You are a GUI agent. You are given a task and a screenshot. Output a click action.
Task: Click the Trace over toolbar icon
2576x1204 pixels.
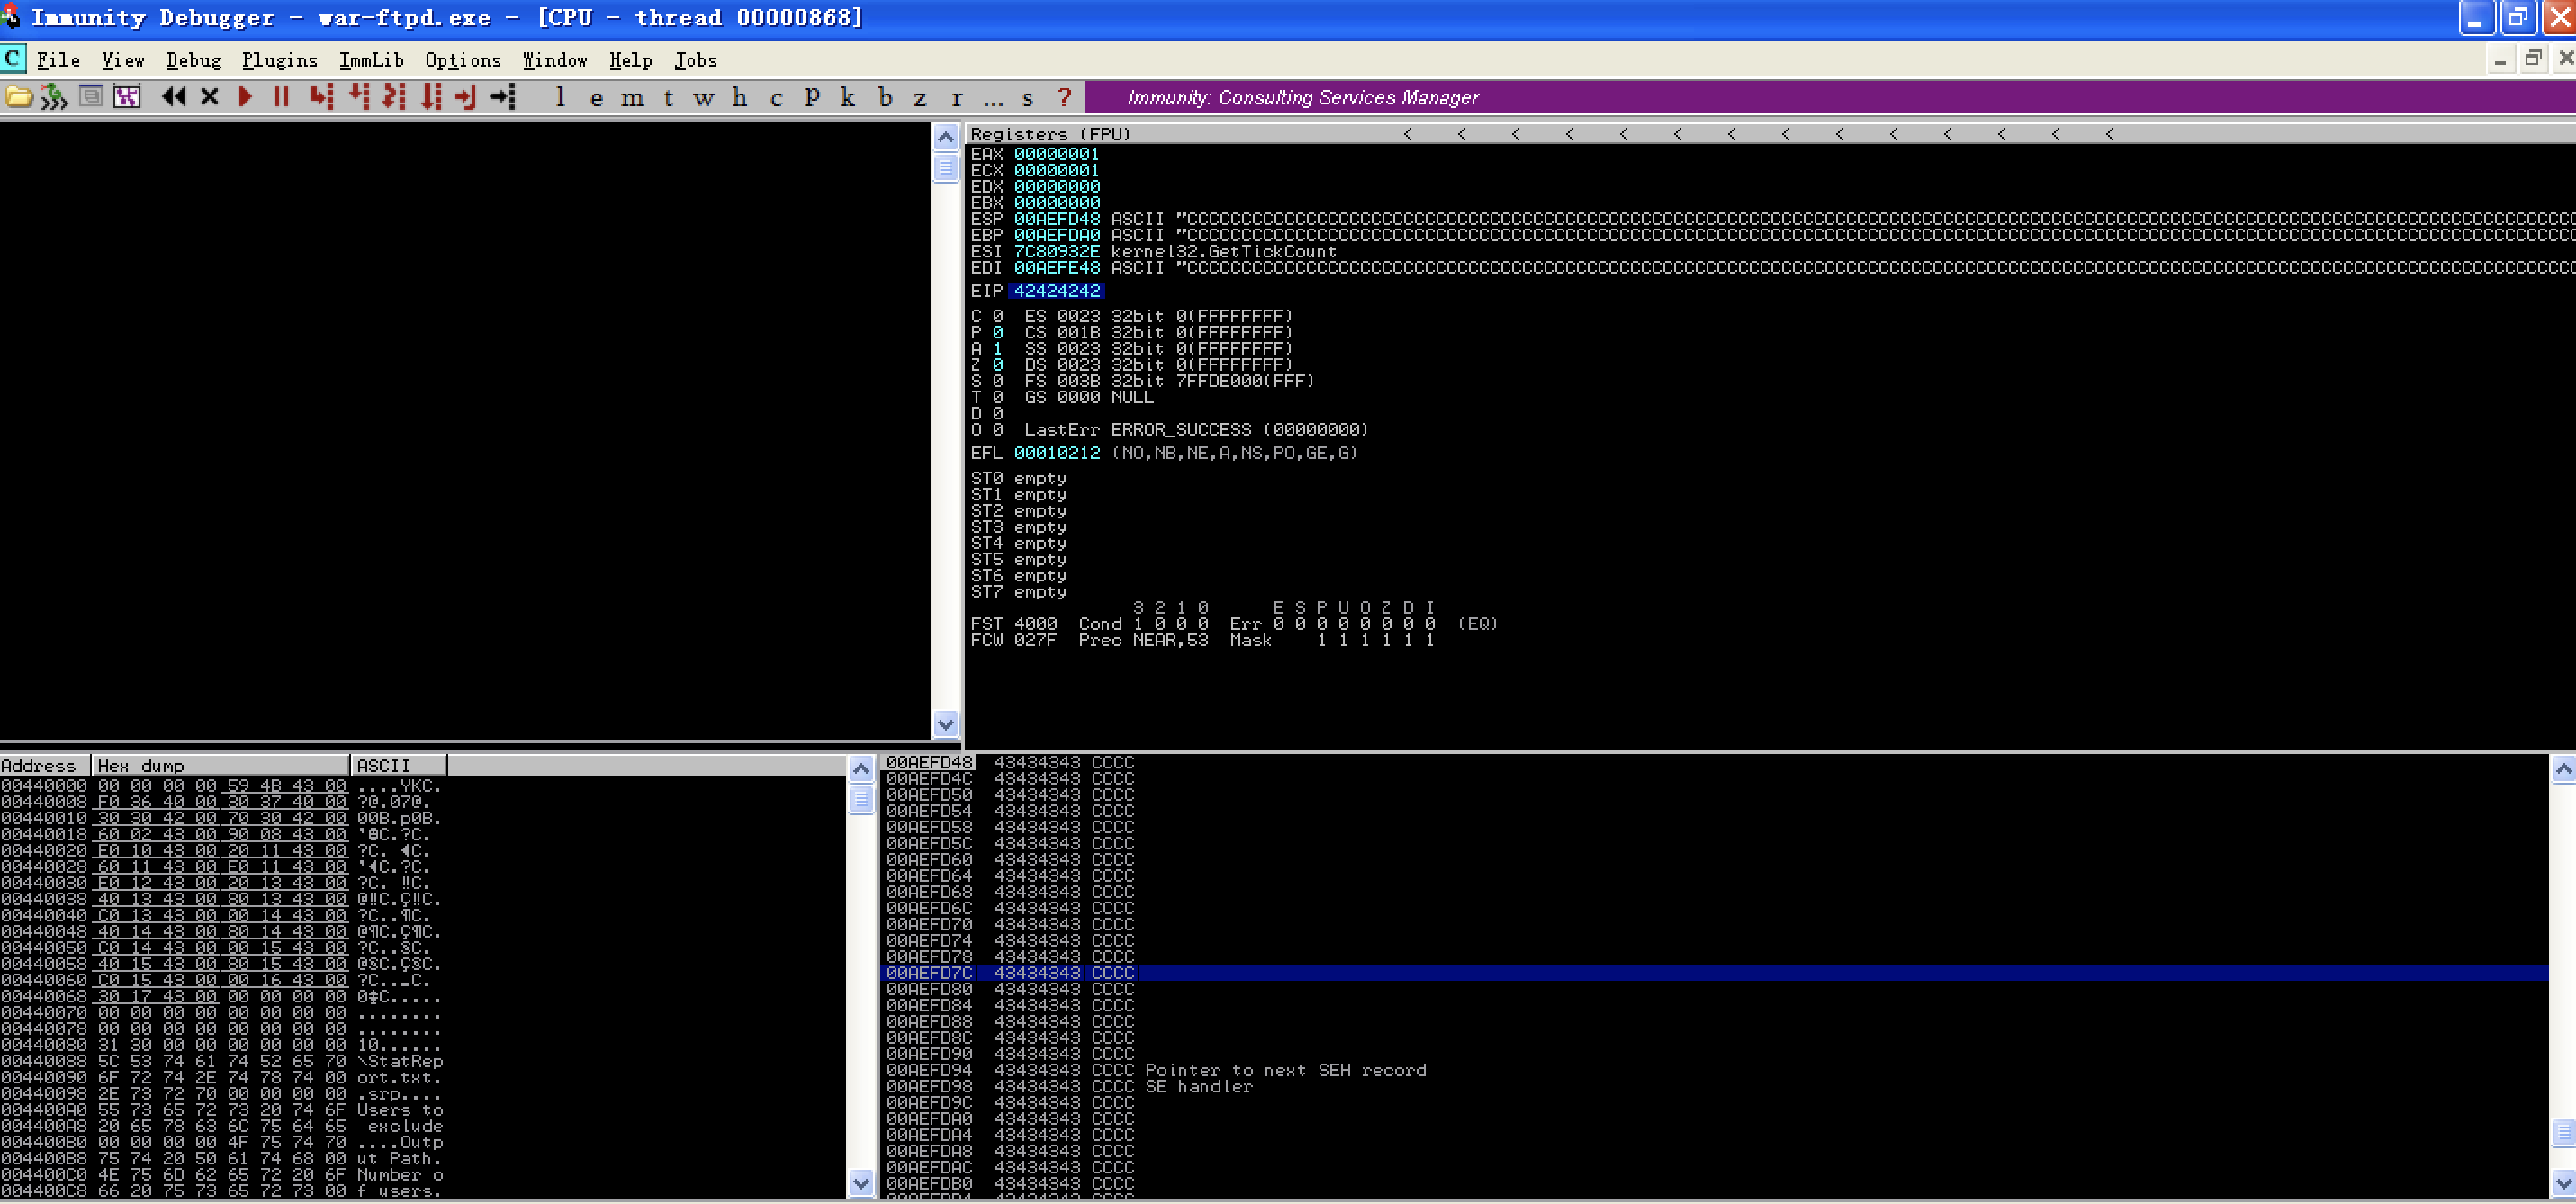[x=431, y=97]
